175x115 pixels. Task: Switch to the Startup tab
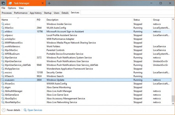tap(47, 13)
